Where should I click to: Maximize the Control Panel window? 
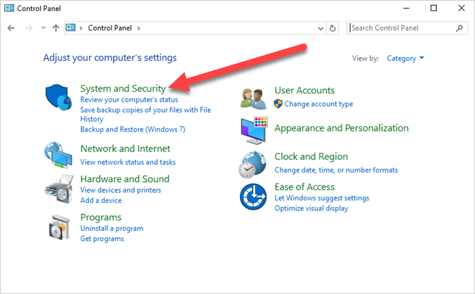[434, 8]
